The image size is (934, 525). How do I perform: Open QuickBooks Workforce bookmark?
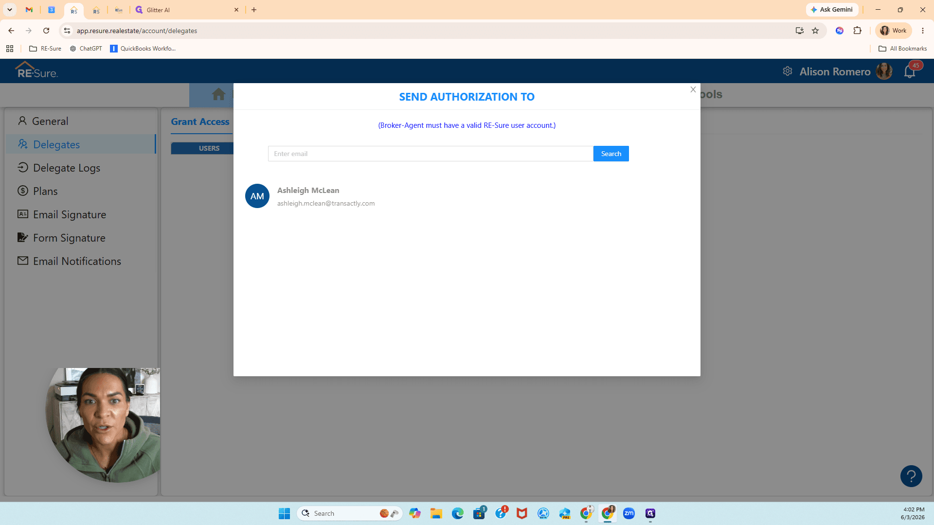[143, 49]
